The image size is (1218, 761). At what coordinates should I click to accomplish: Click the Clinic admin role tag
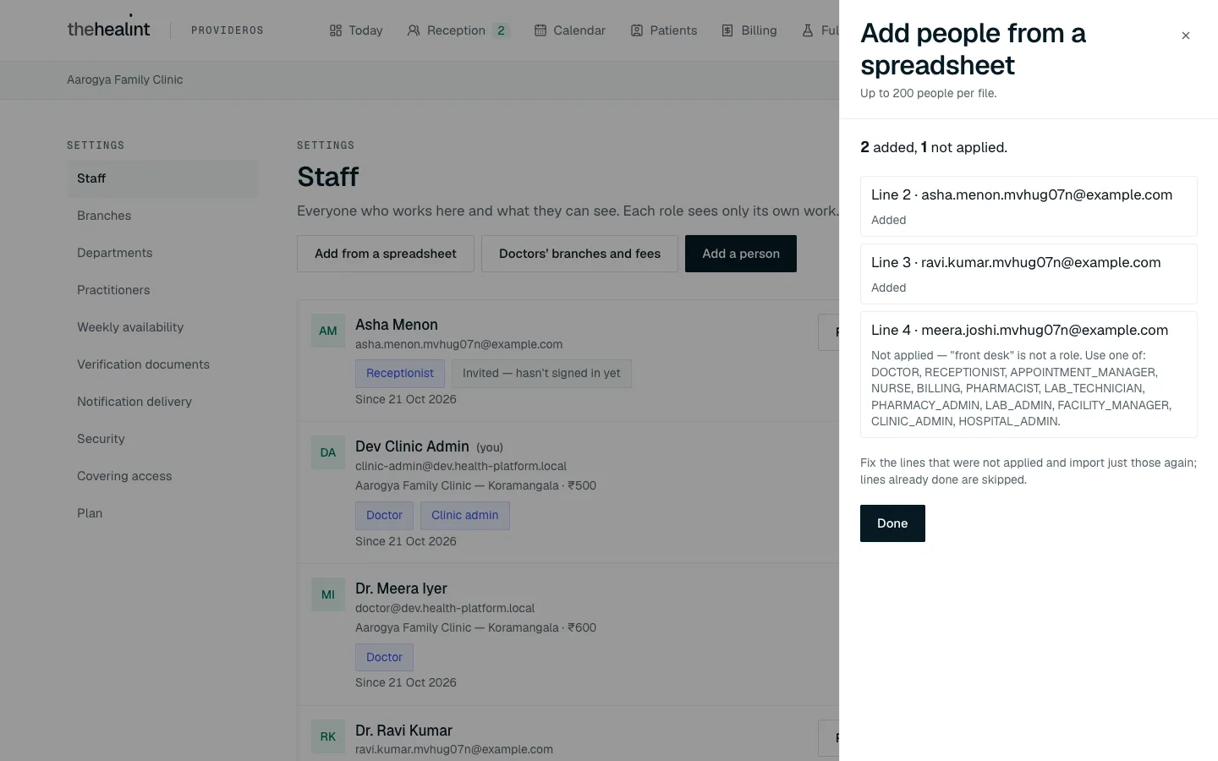tap(465, 515)
